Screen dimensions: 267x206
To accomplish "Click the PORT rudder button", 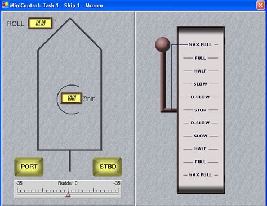I will coord(29,167).
